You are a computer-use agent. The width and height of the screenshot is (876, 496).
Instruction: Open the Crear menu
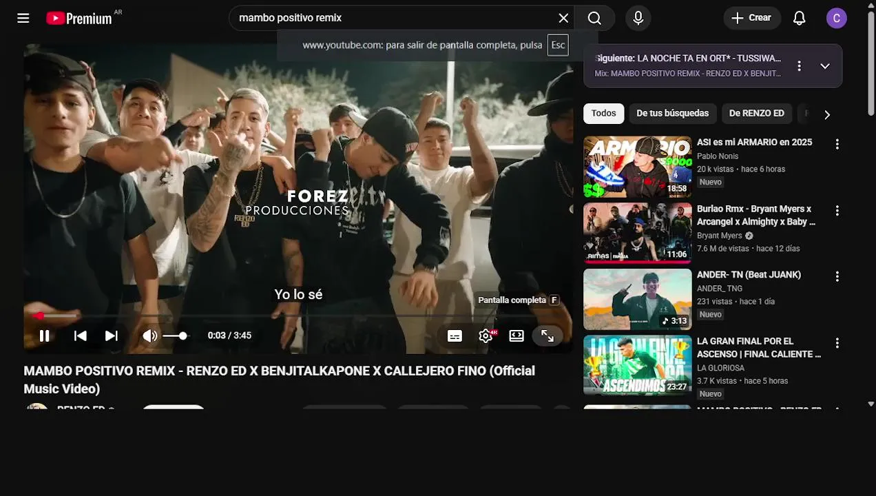tap(752, 18)
